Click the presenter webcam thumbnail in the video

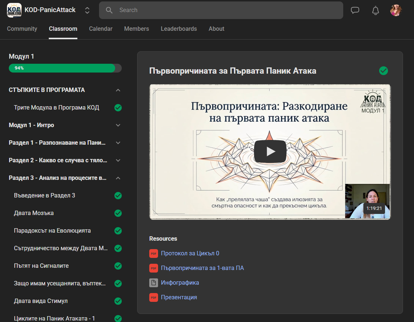coord(367,201)
